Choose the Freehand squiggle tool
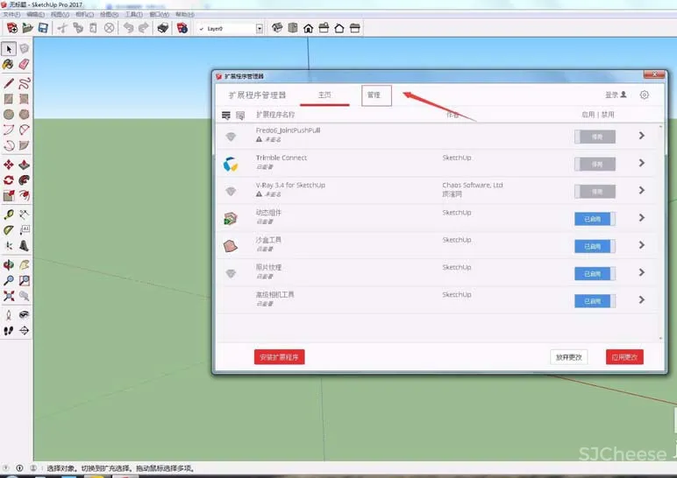The width and height of the screenshot is (677, 478). tap(25, 83)
